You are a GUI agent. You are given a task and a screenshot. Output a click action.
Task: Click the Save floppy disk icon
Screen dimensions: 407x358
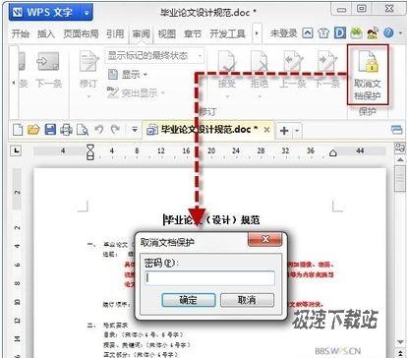50,130
